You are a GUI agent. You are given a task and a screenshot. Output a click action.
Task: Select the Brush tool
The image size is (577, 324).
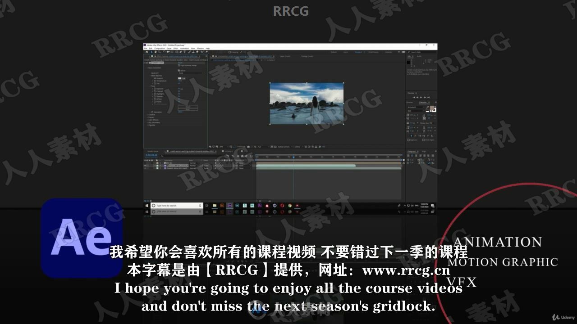coord(189,52)
